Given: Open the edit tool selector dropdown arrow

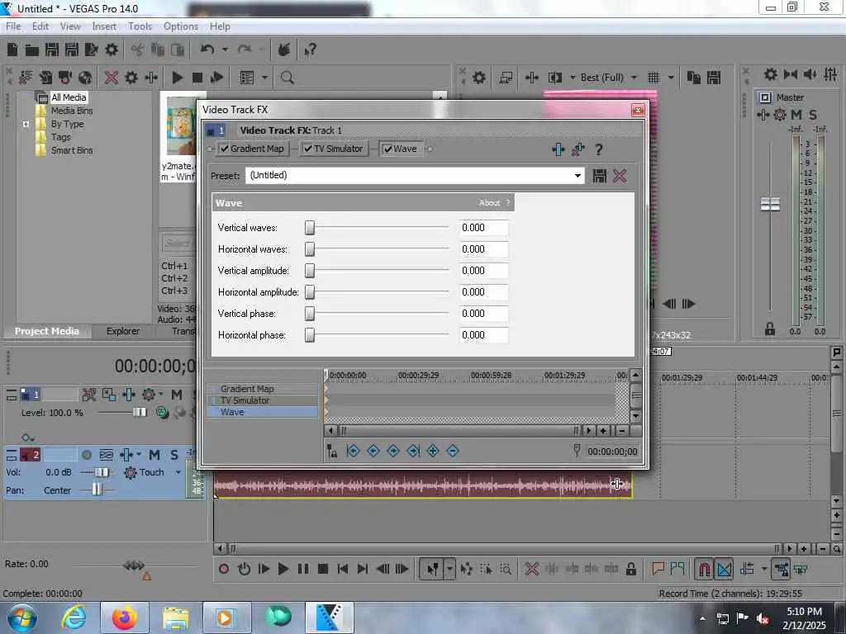Looking at the screenshot, I should coord(449,569).
